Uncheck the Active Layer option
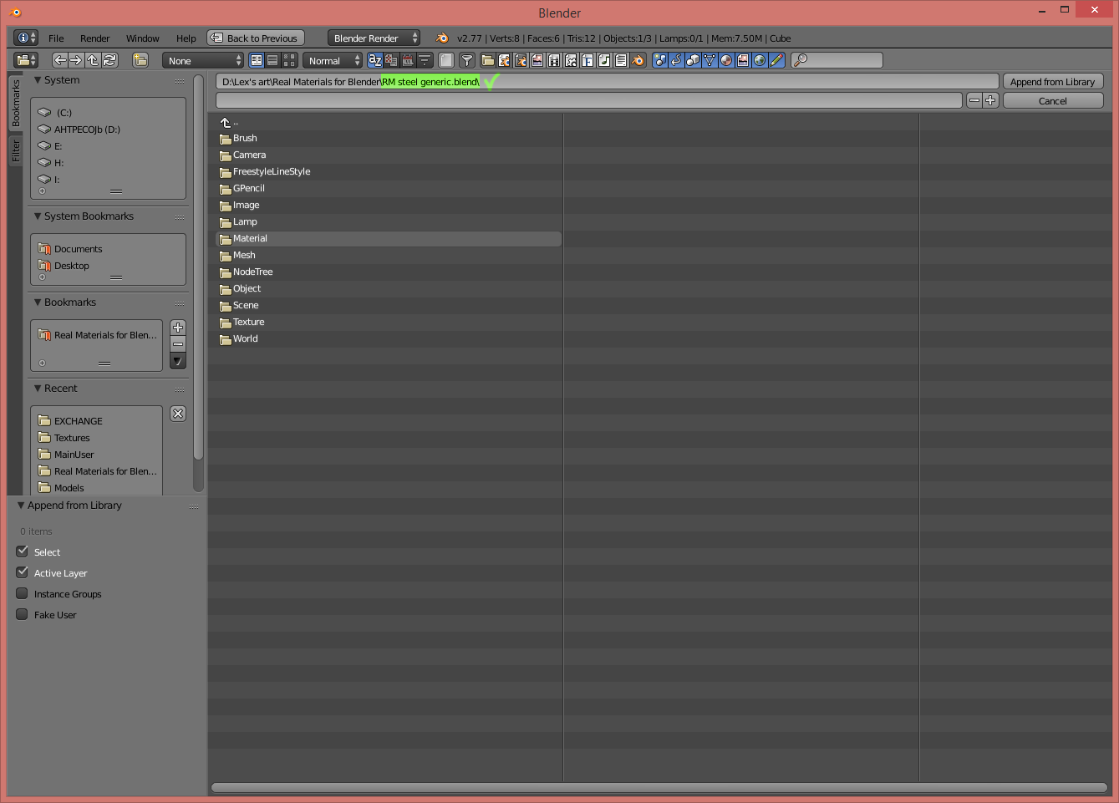Image resolution: width=1119 pixels, height=803 pixels. click(23, 572)
